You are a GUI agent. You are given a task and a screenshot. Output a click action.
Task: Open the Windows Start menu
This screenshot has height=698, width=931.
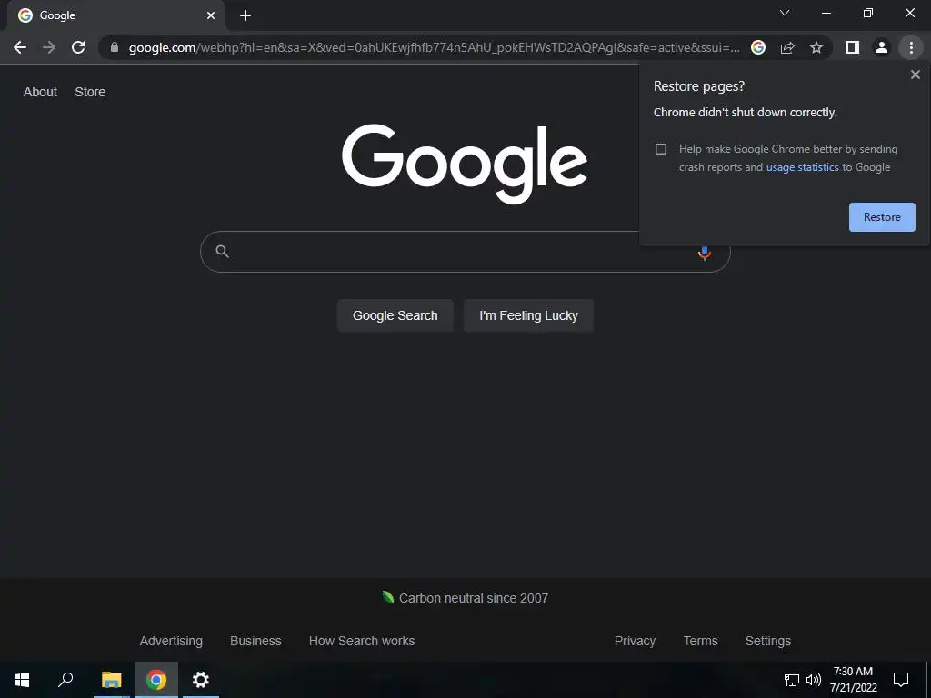click(22, 680)
